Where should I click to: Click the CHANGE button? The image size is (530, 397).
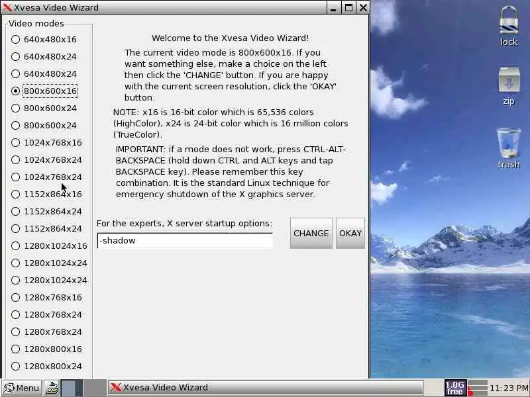[311, 234]
